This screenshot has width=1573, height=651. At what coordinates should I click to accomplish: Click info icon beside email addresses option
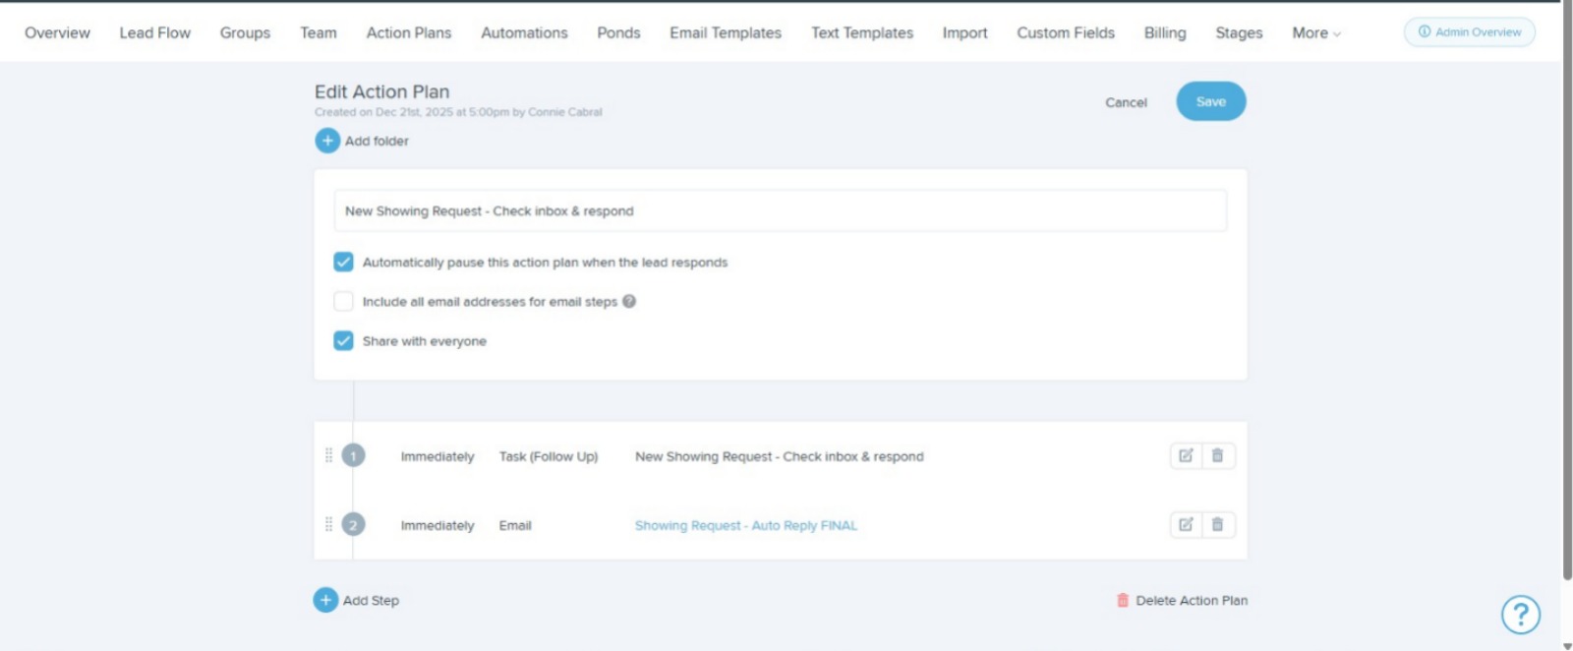[629, 302]
